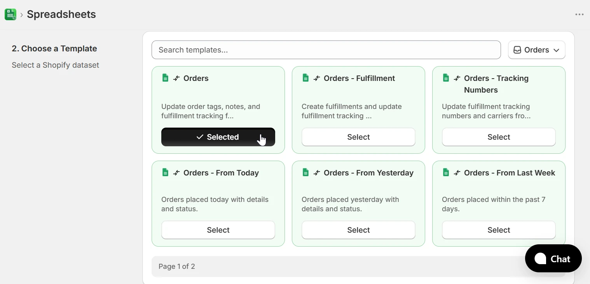Select the Orders - Tracking Numbers template

coord(499,137)
